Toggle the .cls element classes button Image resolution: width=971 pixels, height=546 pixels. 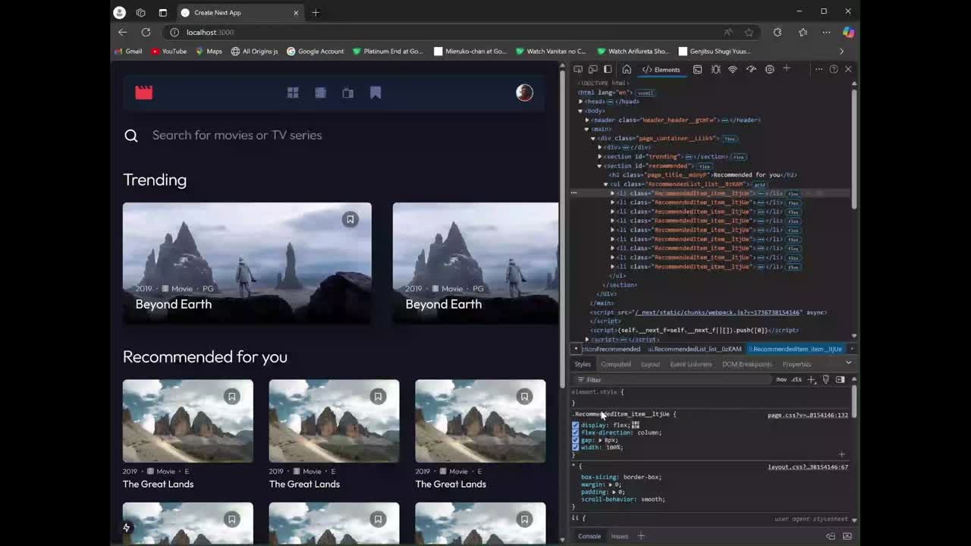797,379
